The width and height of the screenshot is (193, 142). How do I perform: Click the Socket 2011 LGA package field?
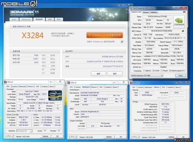coord(32,97)
